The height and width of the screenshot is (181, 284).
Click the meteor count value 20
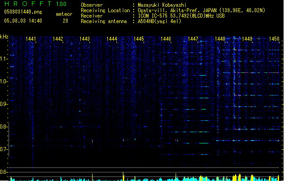65,21
